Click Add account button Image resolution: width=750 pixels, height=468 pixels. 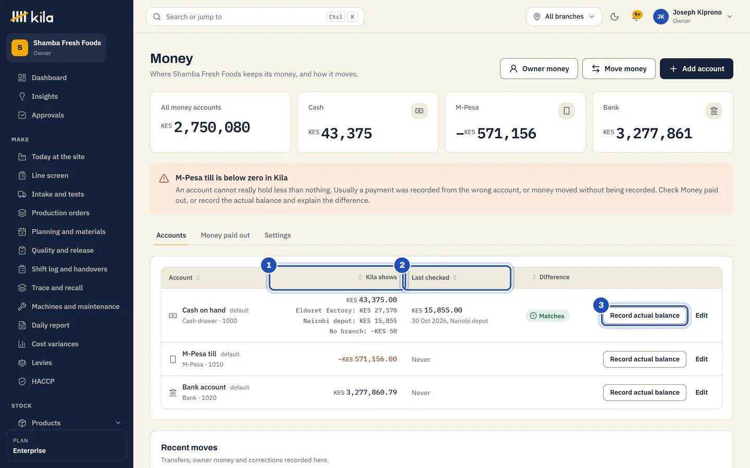(696, 69)
